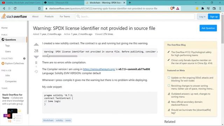Open the remix.ethereum.org link
The height and width of the screenshot is (126, 224).
(99, 69)
